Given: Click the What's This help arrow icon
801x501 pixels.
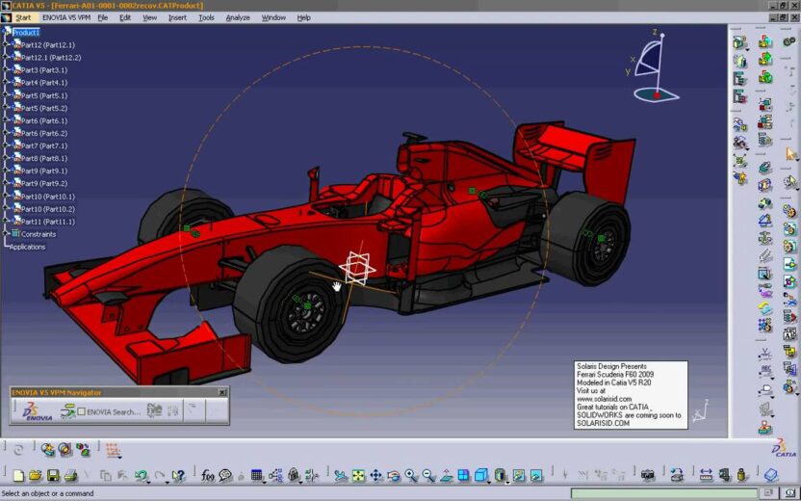Looking at the screenshot, I should (178, 475).
